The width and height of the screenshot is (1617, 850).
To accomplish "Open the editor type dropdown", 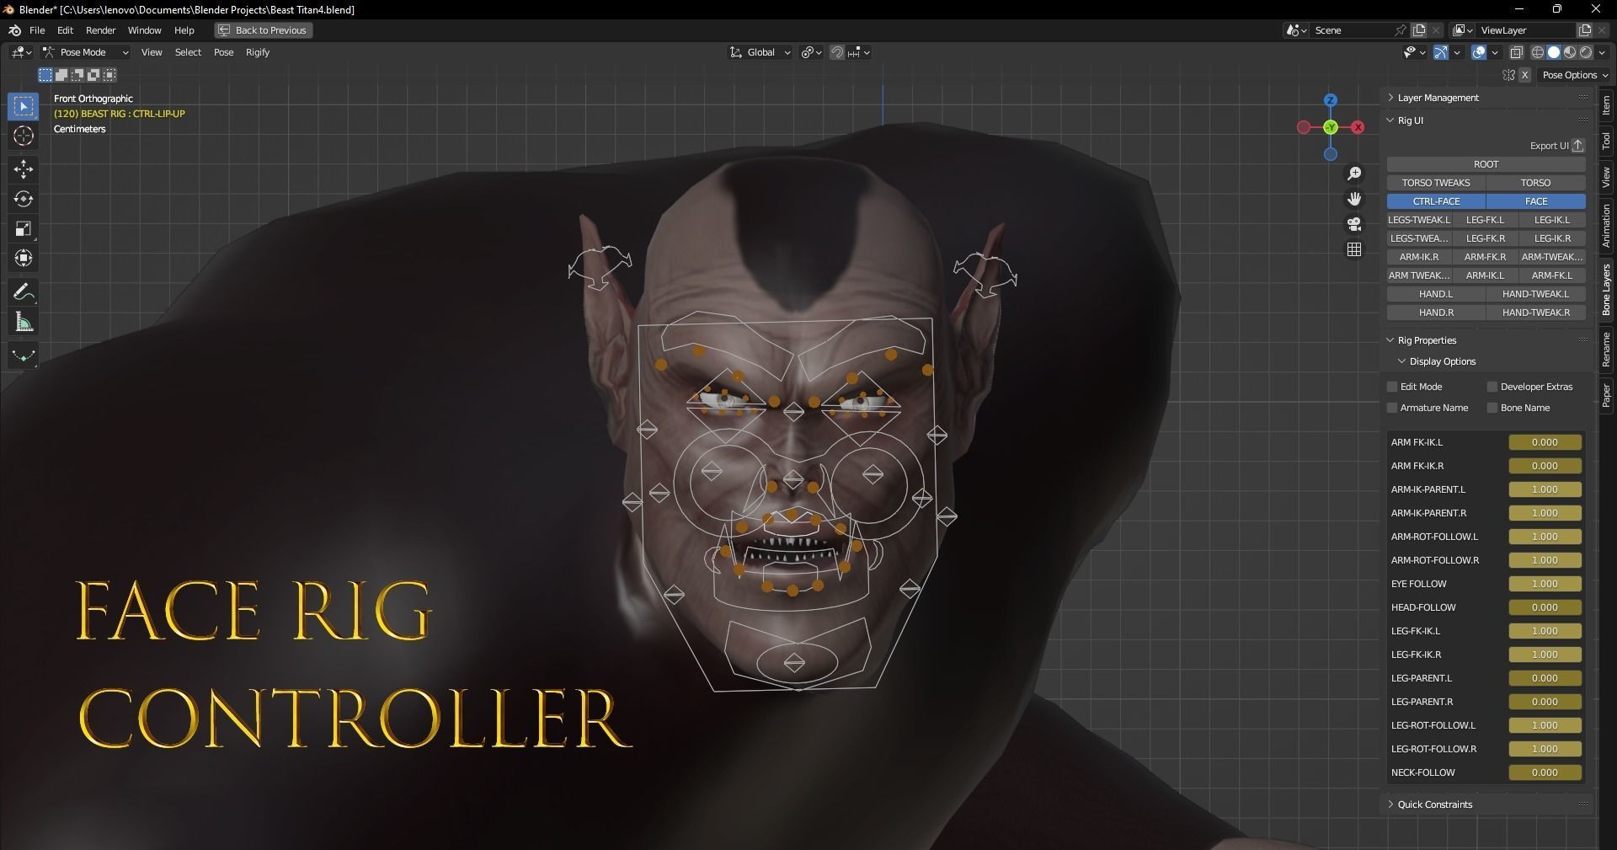I will [21, 52].
